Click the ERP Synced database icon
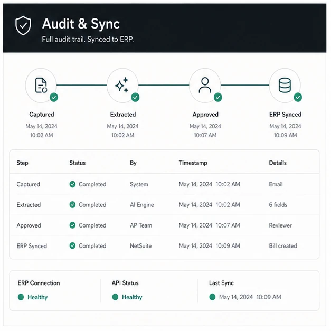Image resolution: width=331 pixels, height=331 pixels. click(x=285, y=85)
